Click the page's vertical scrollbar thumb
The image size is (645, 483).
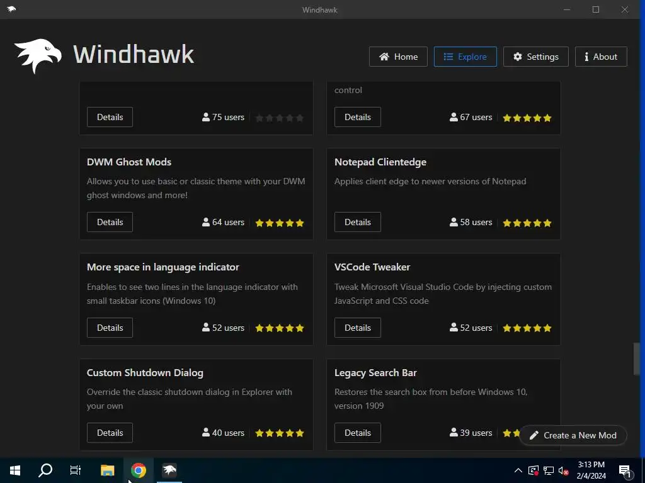pos(636,358)
